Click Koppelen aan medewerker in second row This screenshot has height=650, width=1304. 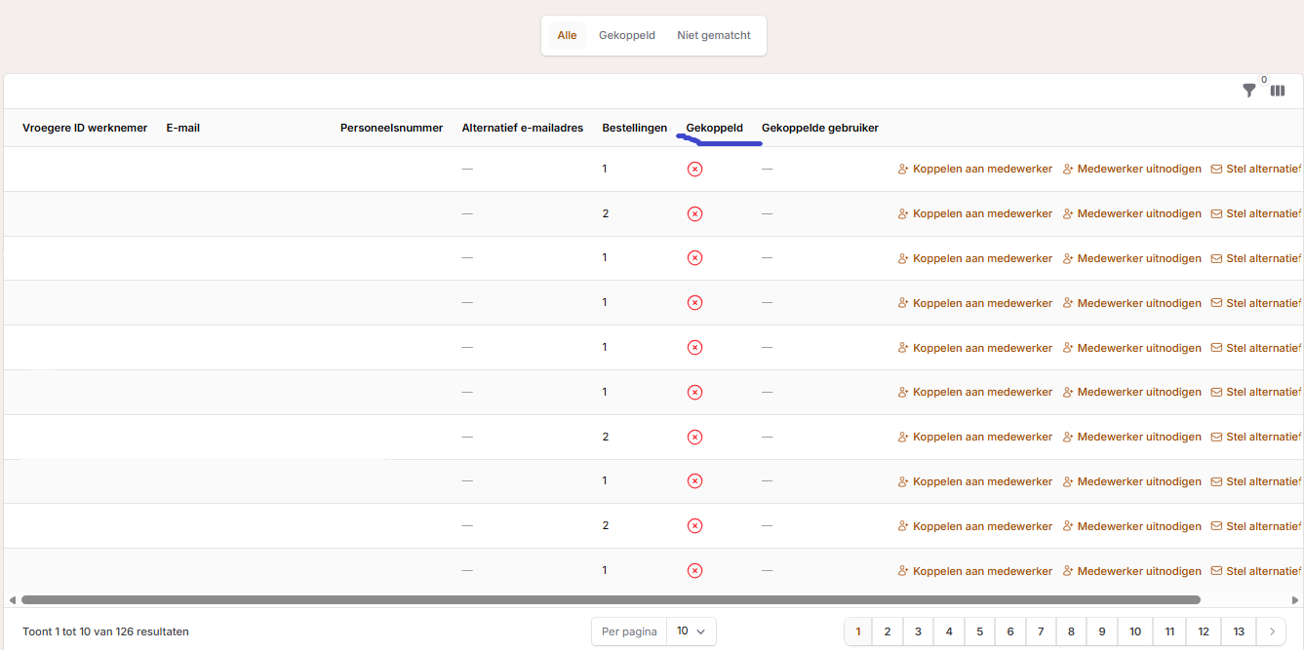tap(975, 214)
